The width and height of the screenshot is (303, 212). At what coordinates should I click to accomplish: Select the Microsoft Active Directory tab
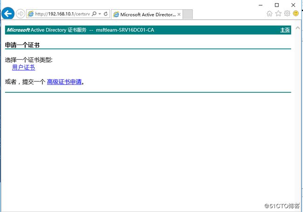(x=147, y=14)
